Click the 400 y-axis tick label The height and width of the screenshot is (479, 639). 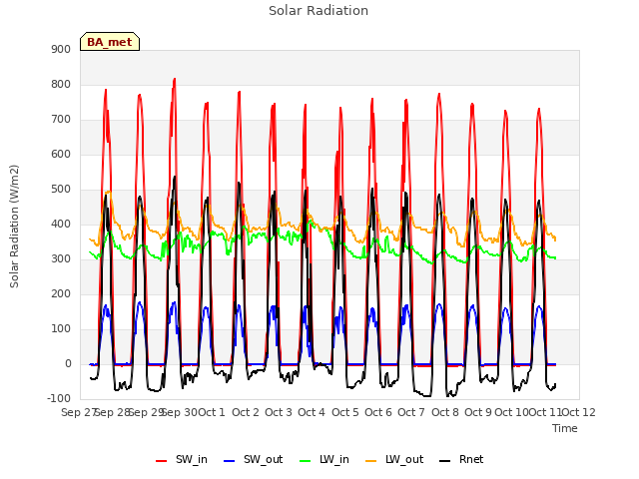pyautogui.click(x=61, y=224)
